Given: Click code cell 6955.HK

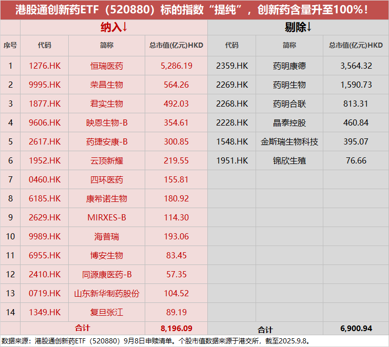Looking at the screenshot, I should 45,255.
